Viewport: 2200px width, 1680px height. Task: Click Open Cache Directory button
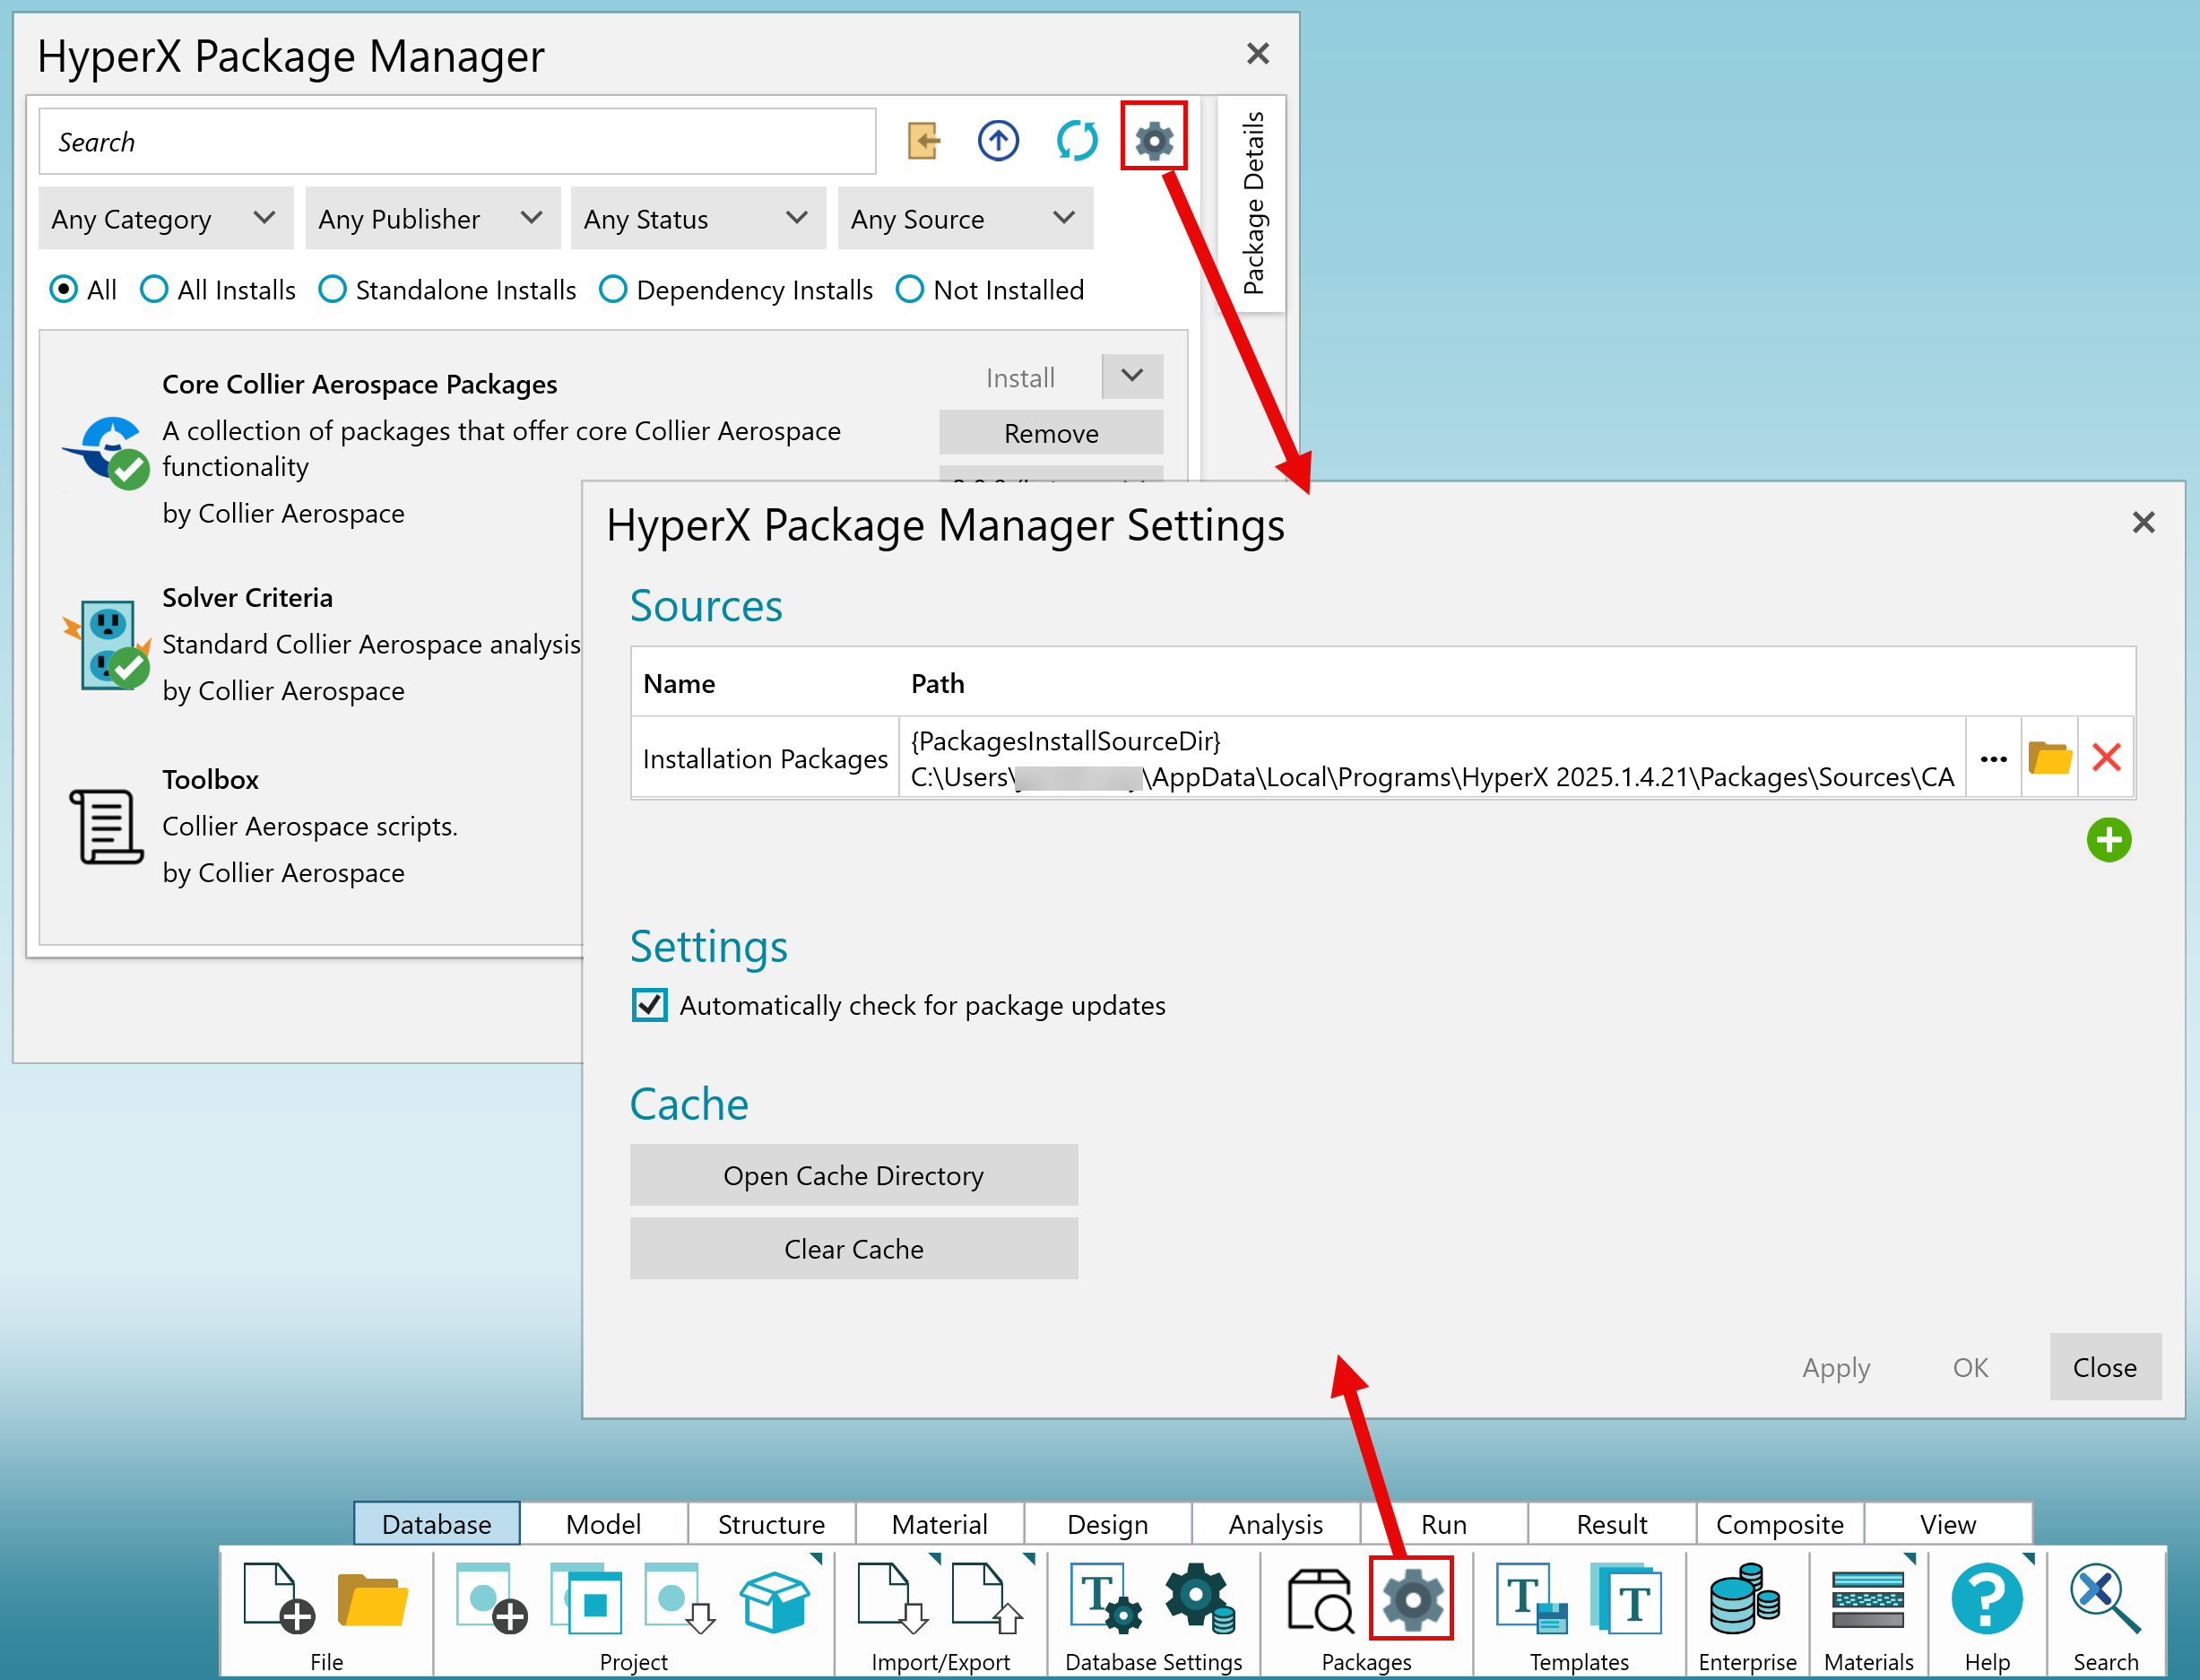pos(853,1175)
